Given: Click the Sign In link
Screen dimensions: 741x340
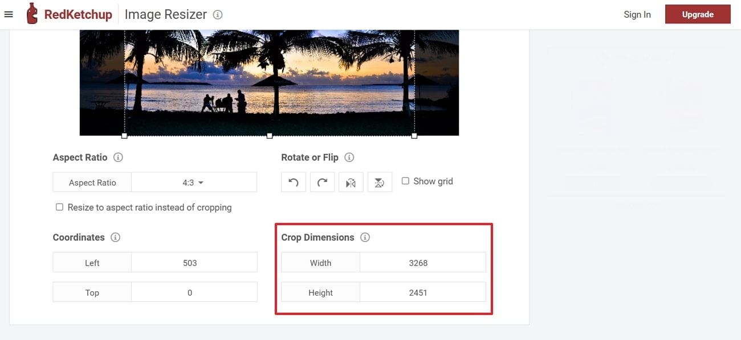Looking at the screenshot, I should [637, 15].
